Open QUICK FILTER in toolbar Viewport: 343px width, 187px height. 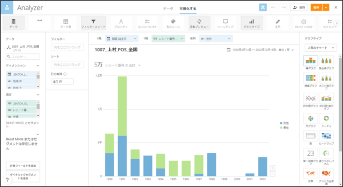[x=147, y=23]
